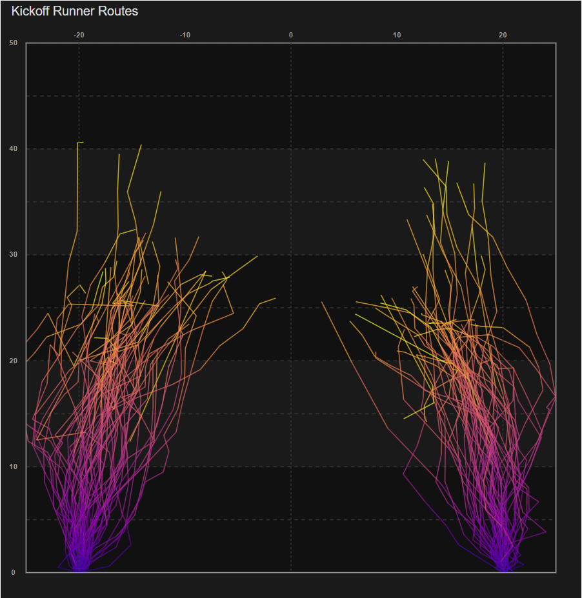Click the x-axis label '-10'
This screenshot has height=598, width=582.
pos(185,35)
